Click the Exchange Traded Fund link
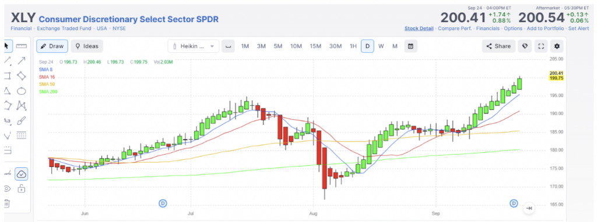This screenshot has height=222, width=597. 64,28
